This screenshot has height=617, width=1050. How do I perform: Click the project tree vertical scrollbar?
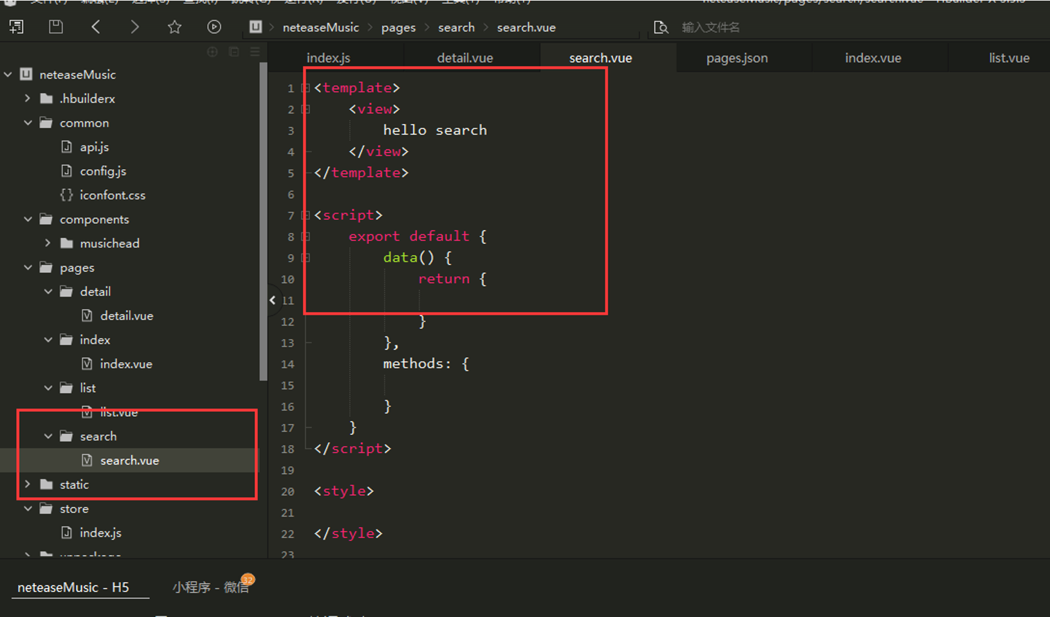click(263, 221)
